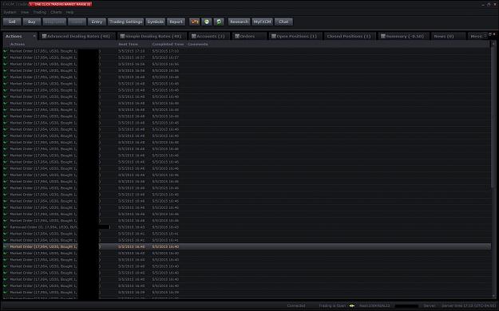Click the Connected status bar text

click(296, 305)
